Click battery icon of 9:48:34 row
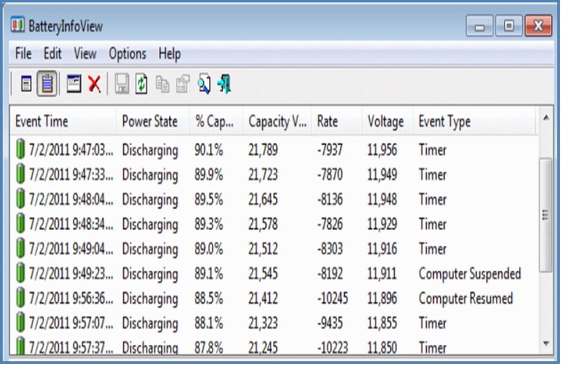 point(20,224)
